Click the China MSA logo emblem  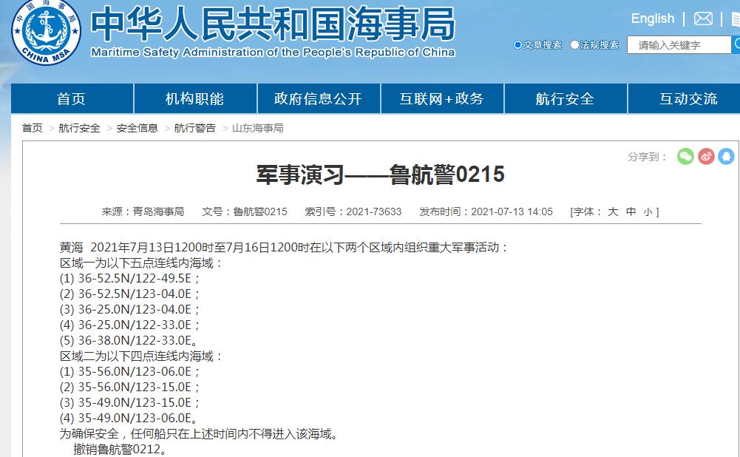click(47, 33)
